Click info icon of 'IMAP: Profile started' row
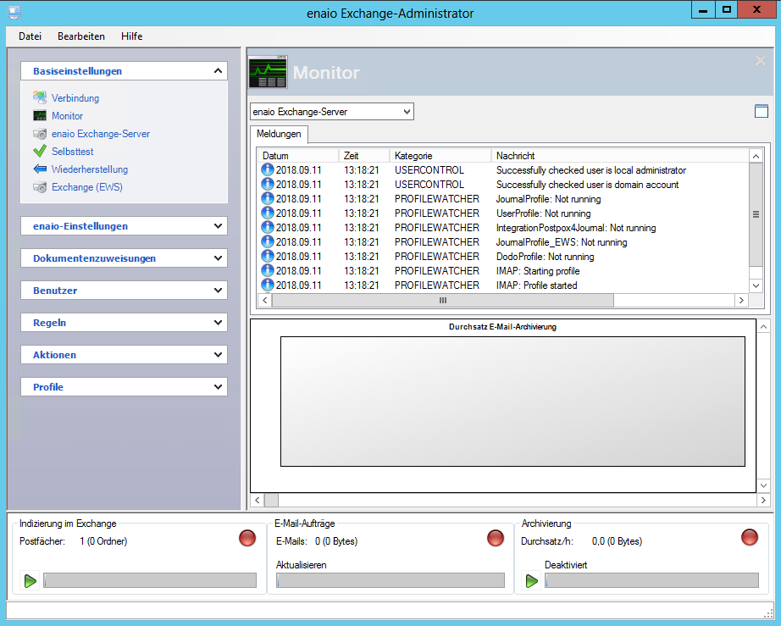The height and width of the screenshot is (626, 781). [x=268, y=285]
